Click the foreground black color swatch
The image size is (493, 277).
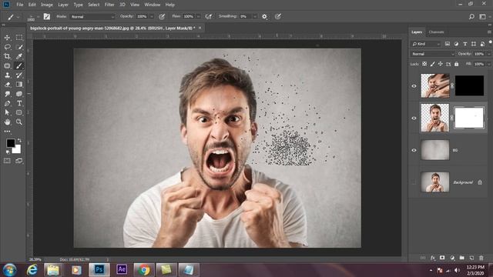[x=10, y=143]
